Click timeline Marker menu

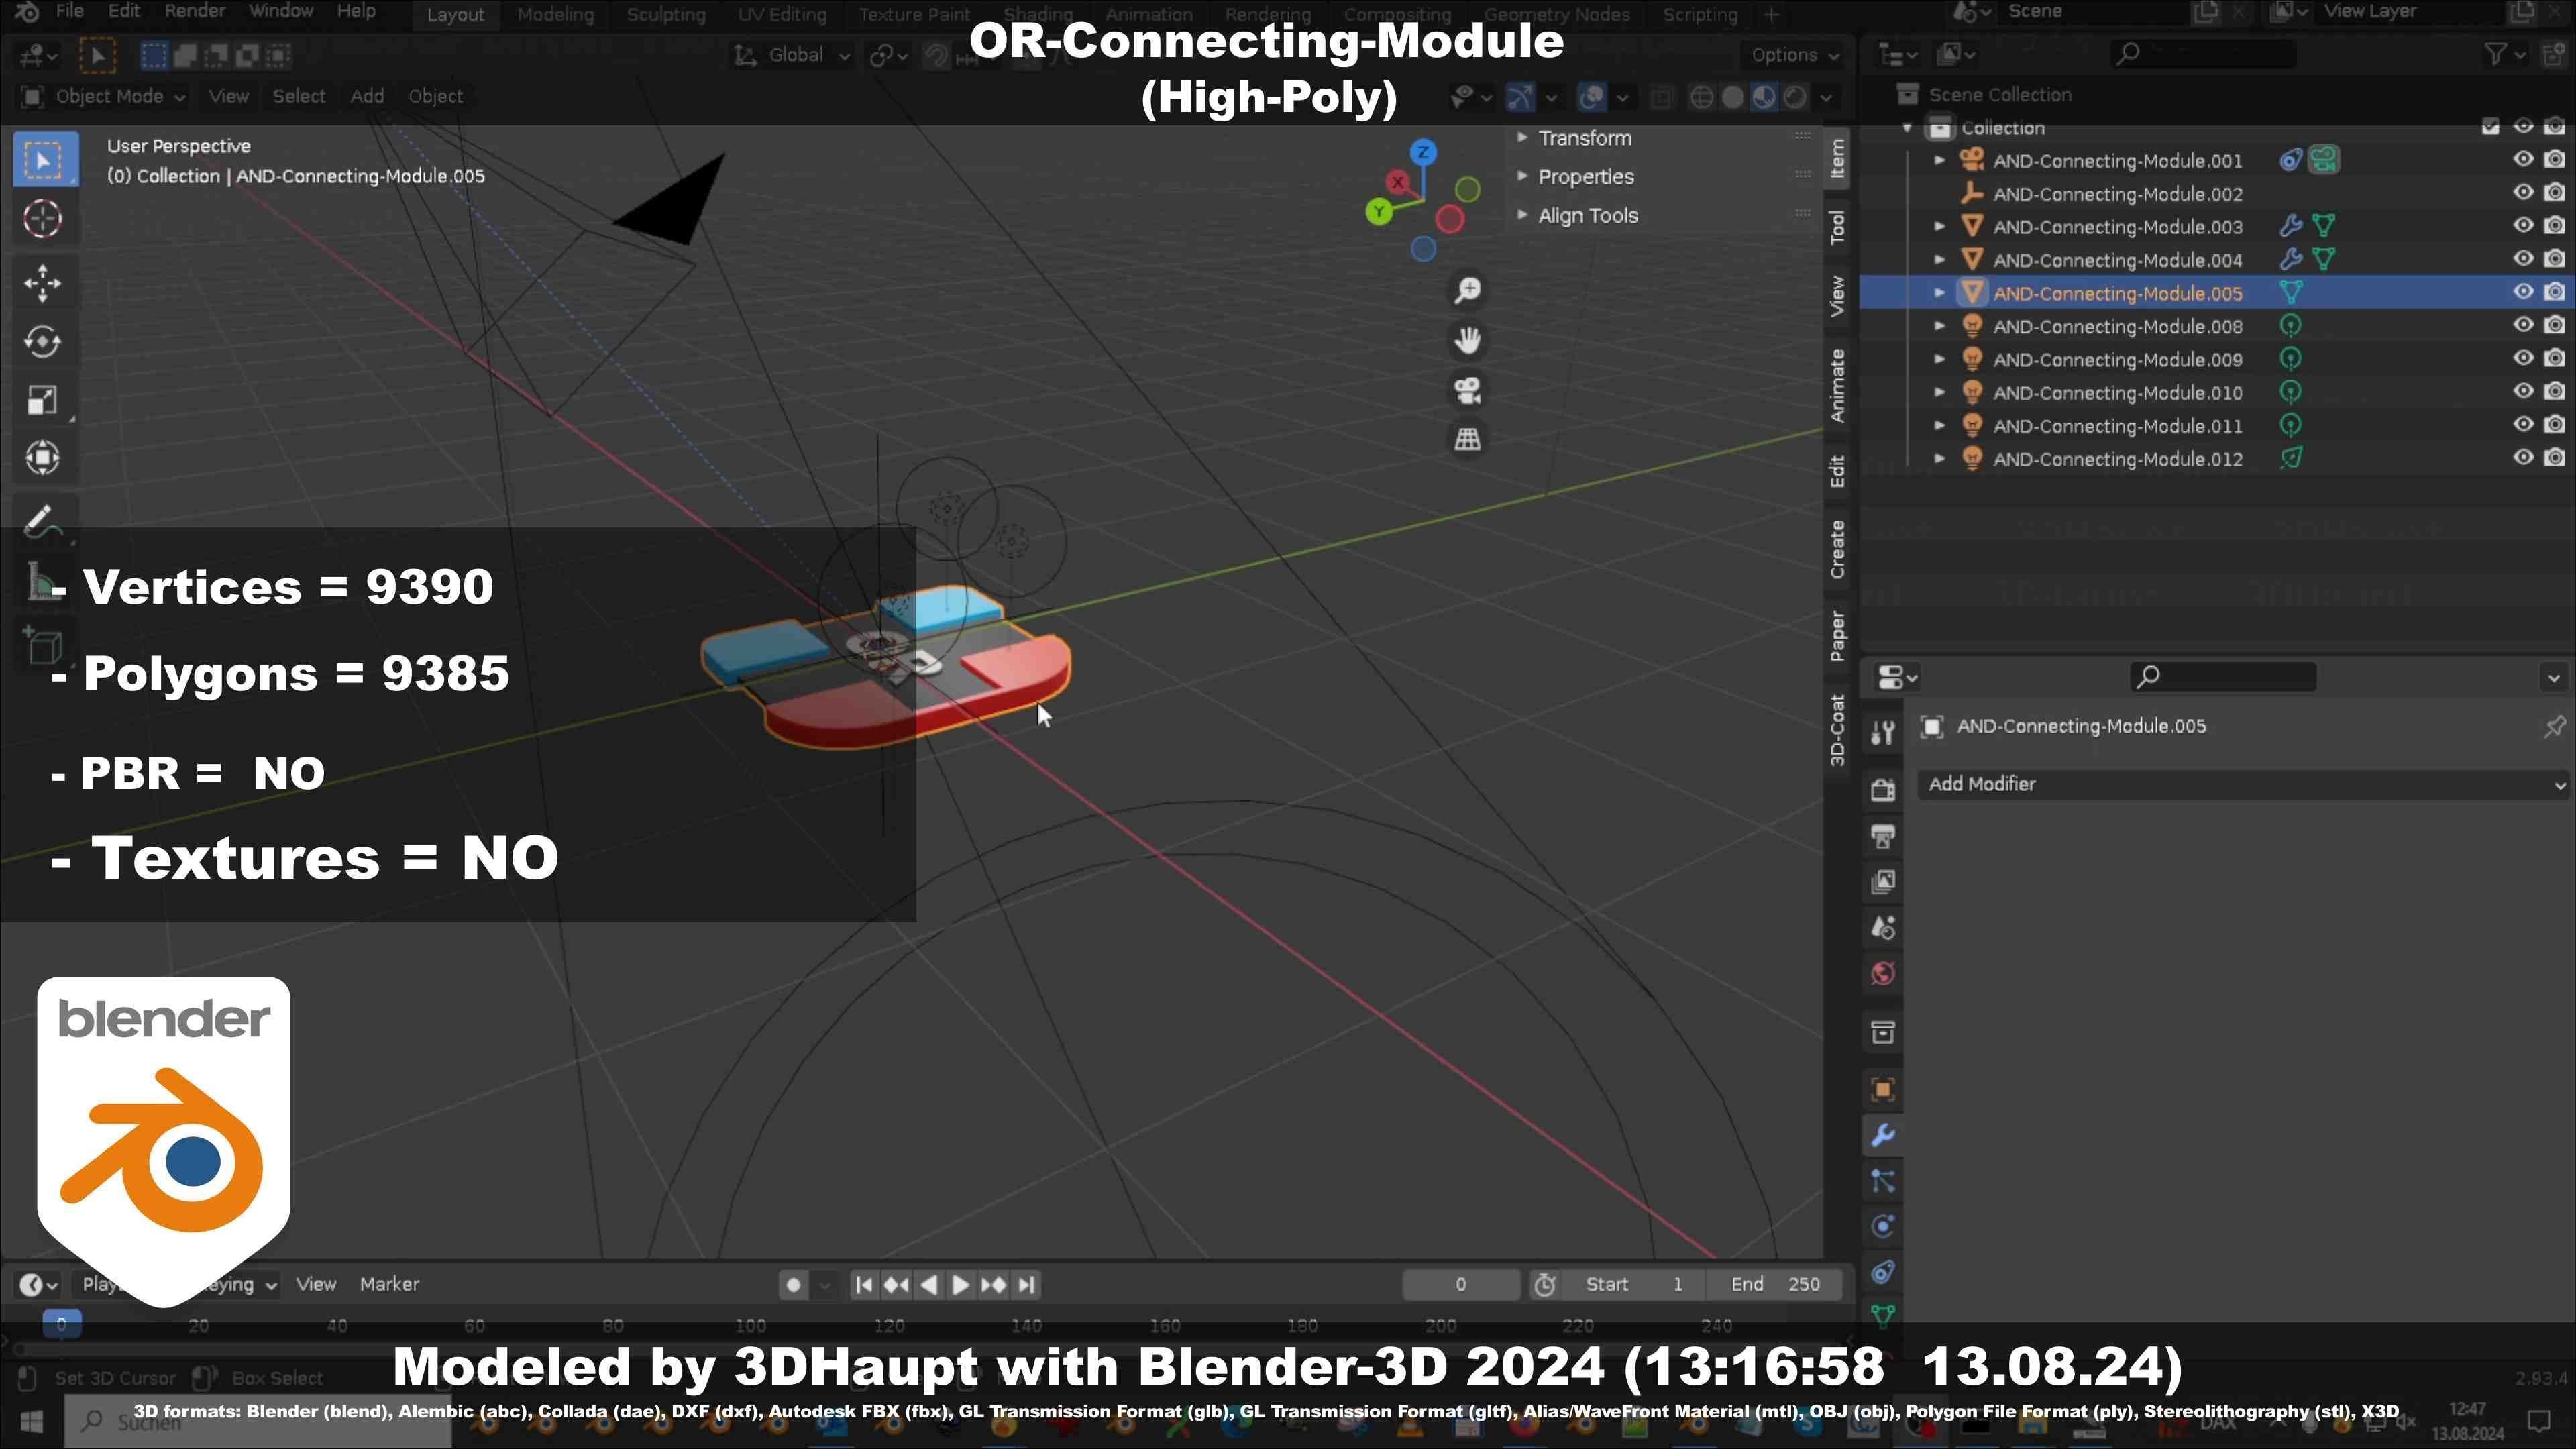click(x=389, y=1284)
